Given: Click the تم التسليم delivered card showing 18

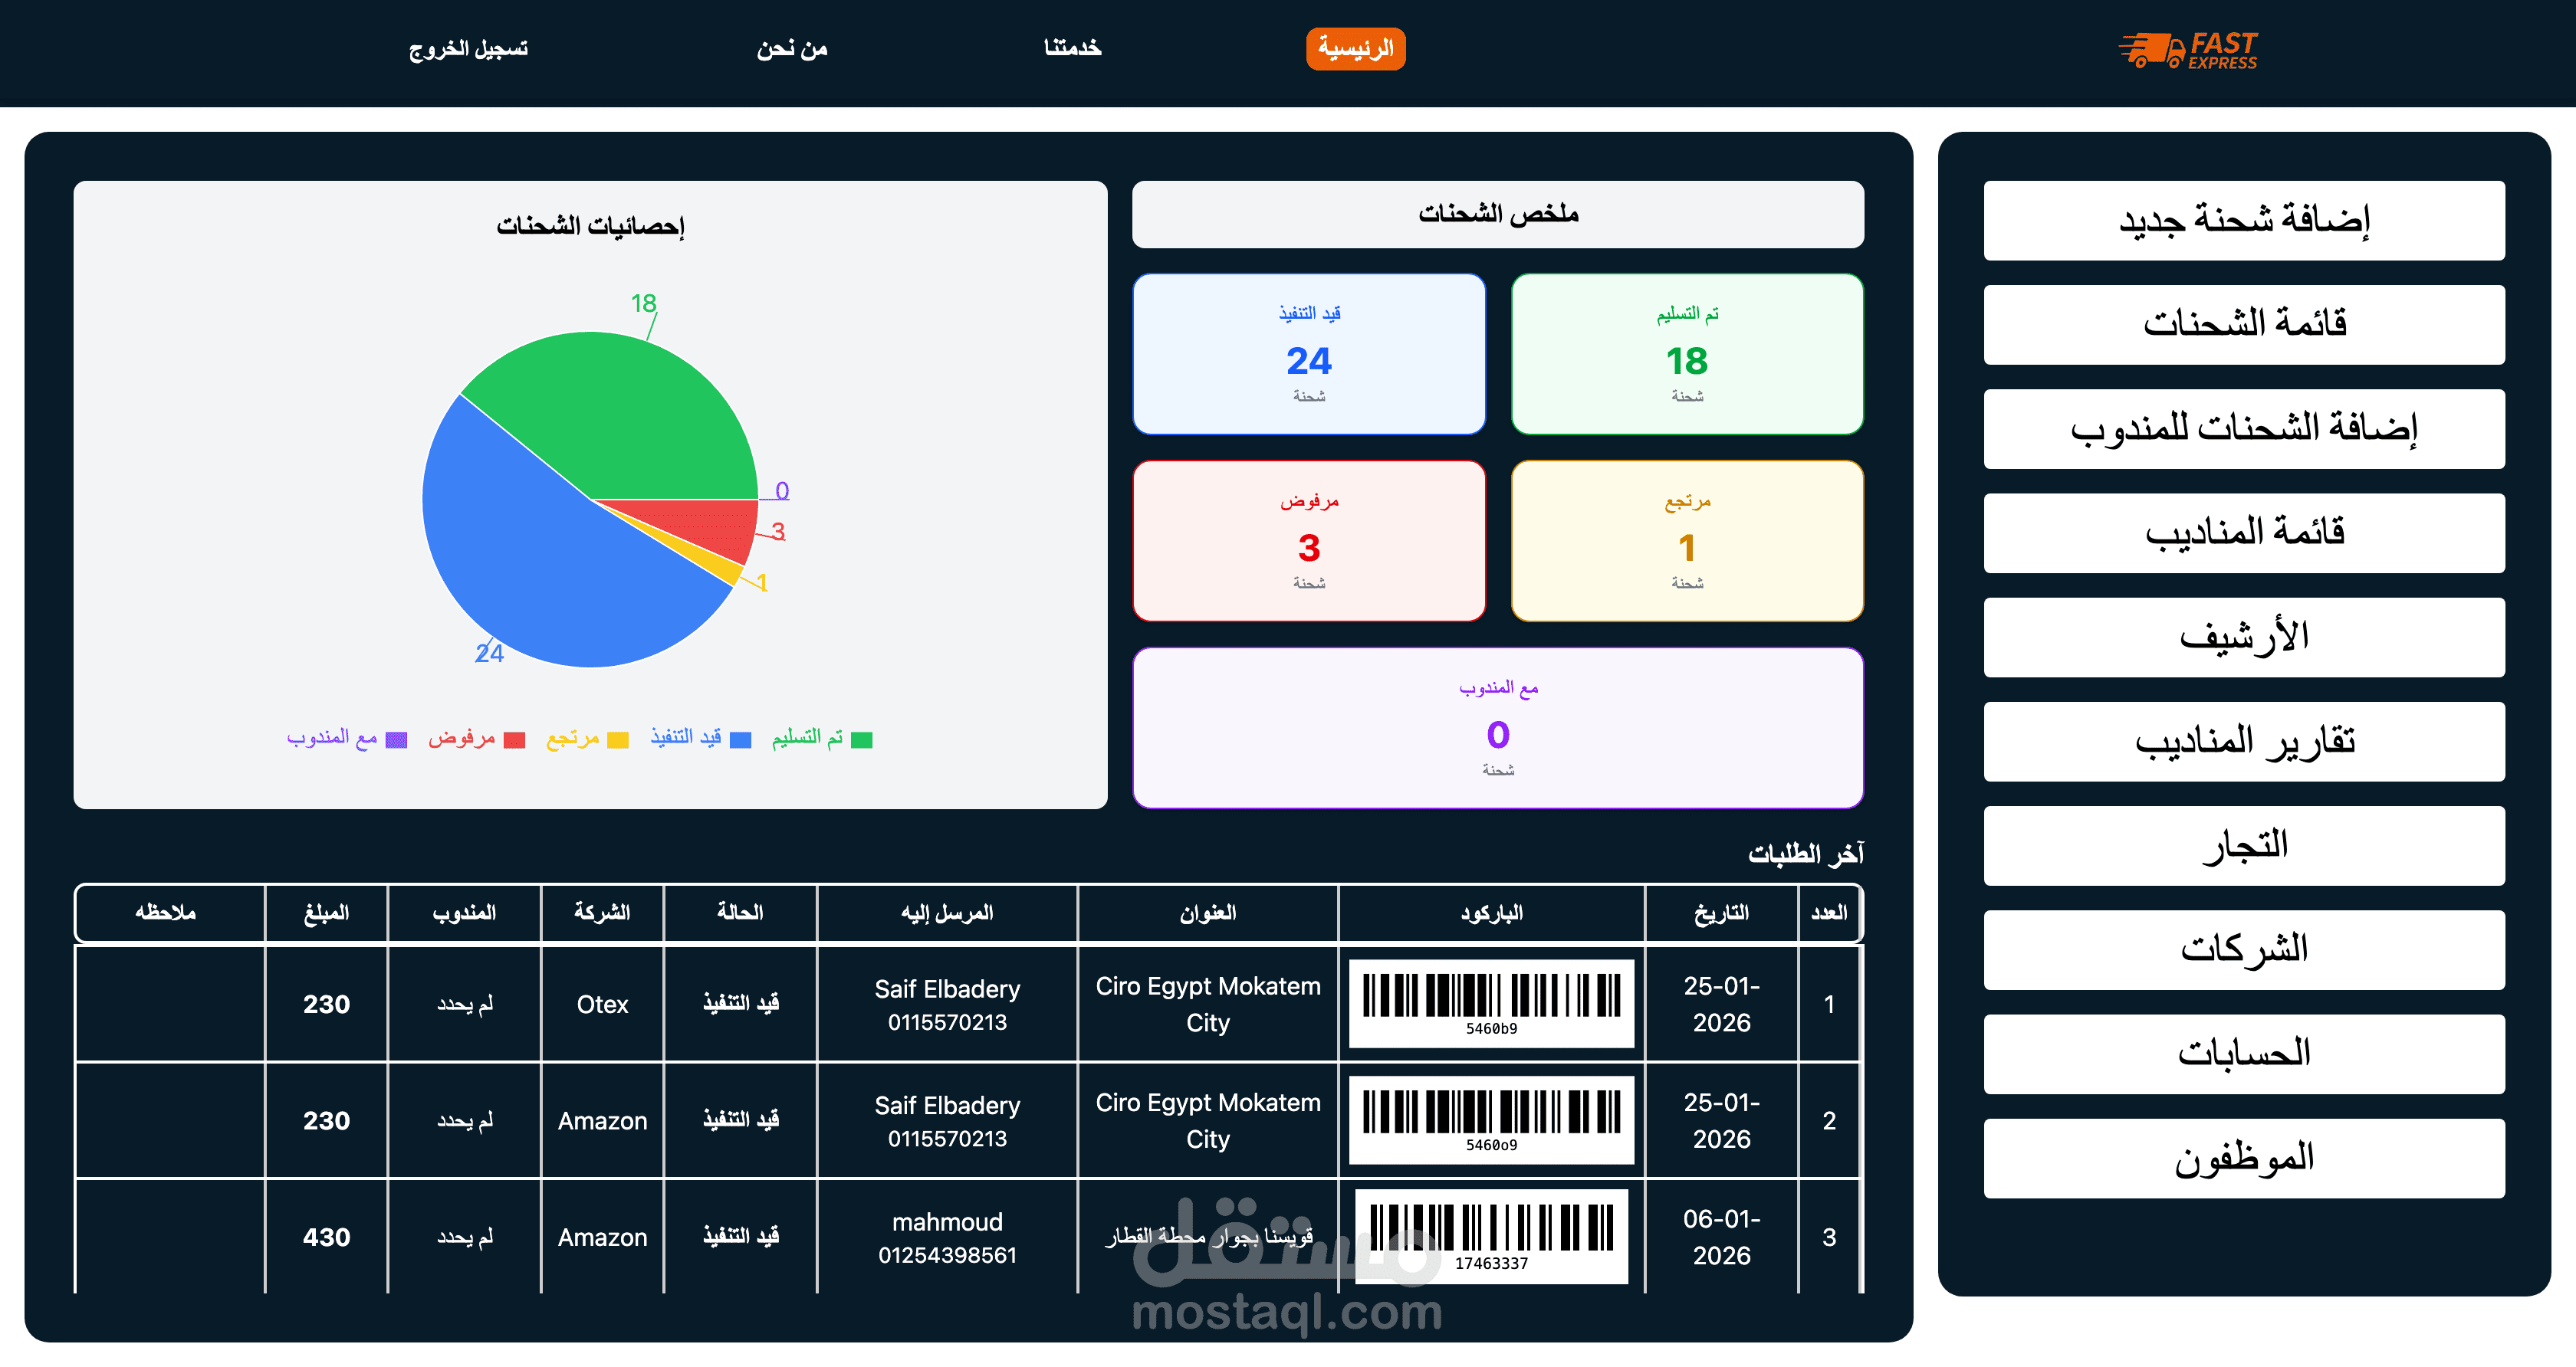Looking at the screenshot, I should click(x=1687, y=354).
